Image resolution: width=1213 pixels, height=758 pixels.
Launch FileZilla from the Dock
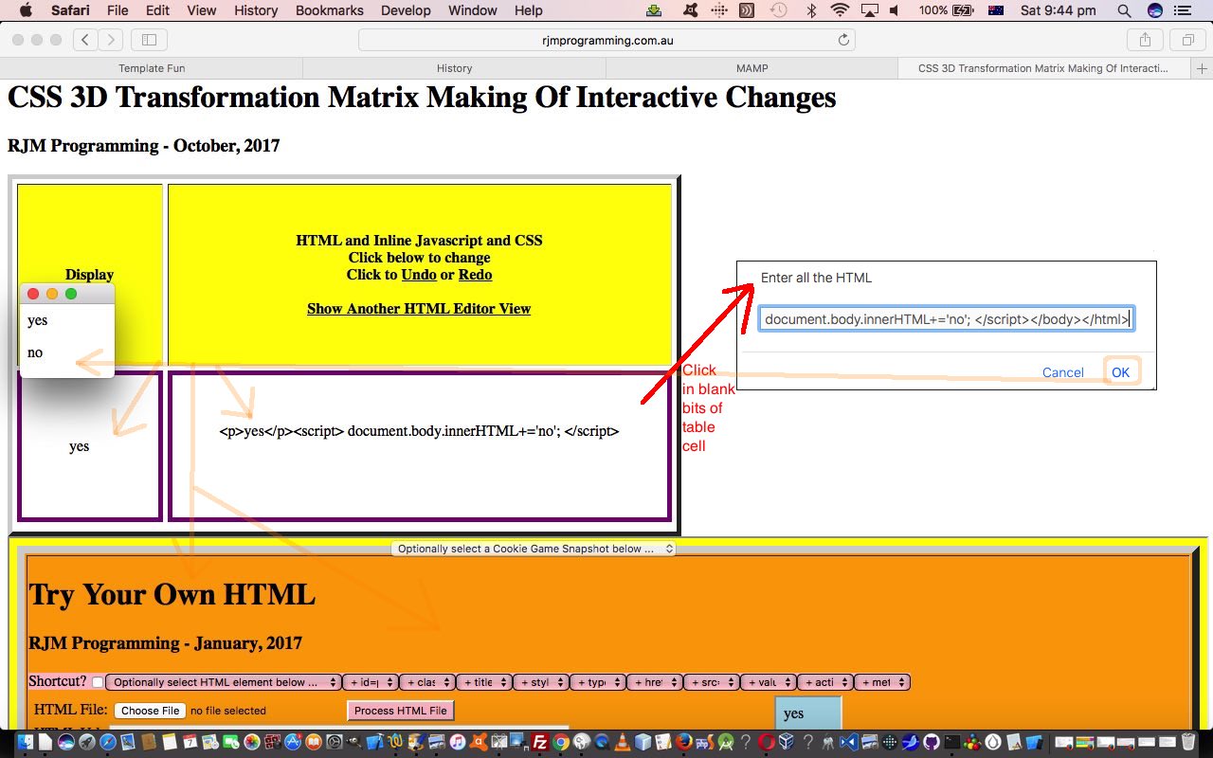[539, 743]
